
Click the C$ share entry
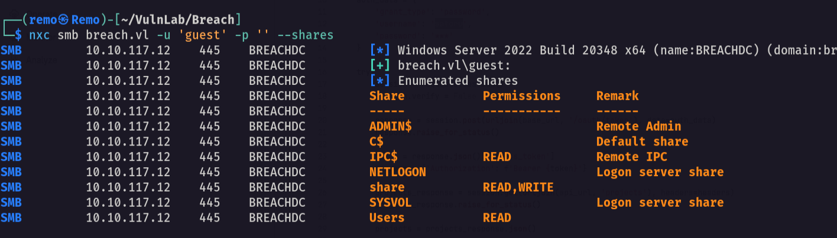pos(377,141)
